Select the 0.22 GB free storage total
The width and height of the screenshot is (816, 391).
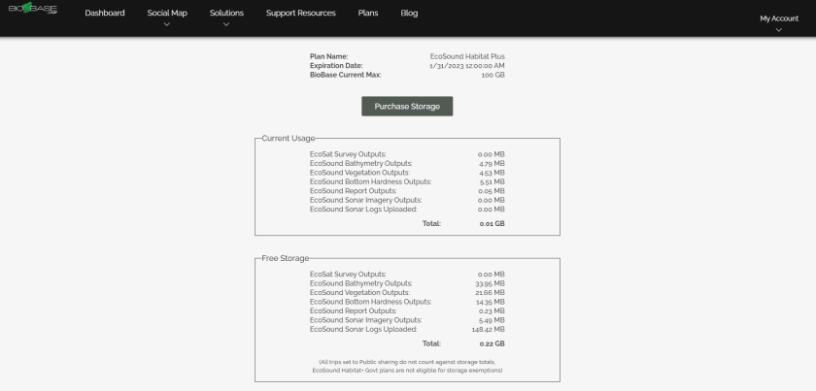492,343
